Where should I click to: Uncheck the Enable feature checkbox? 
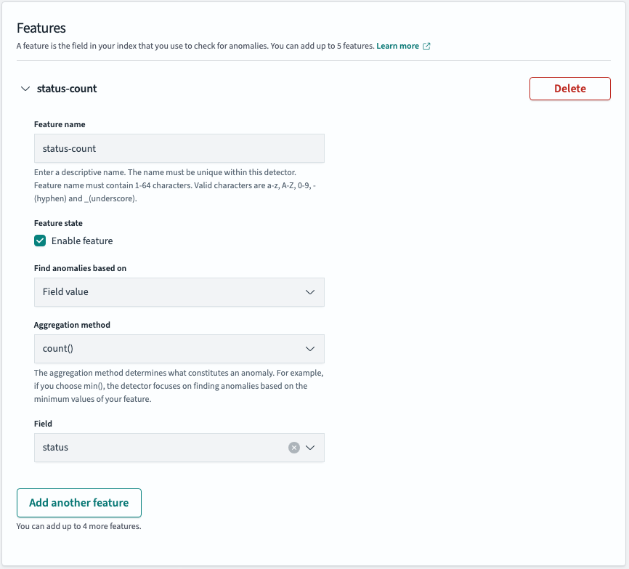[x=40, y=241]
